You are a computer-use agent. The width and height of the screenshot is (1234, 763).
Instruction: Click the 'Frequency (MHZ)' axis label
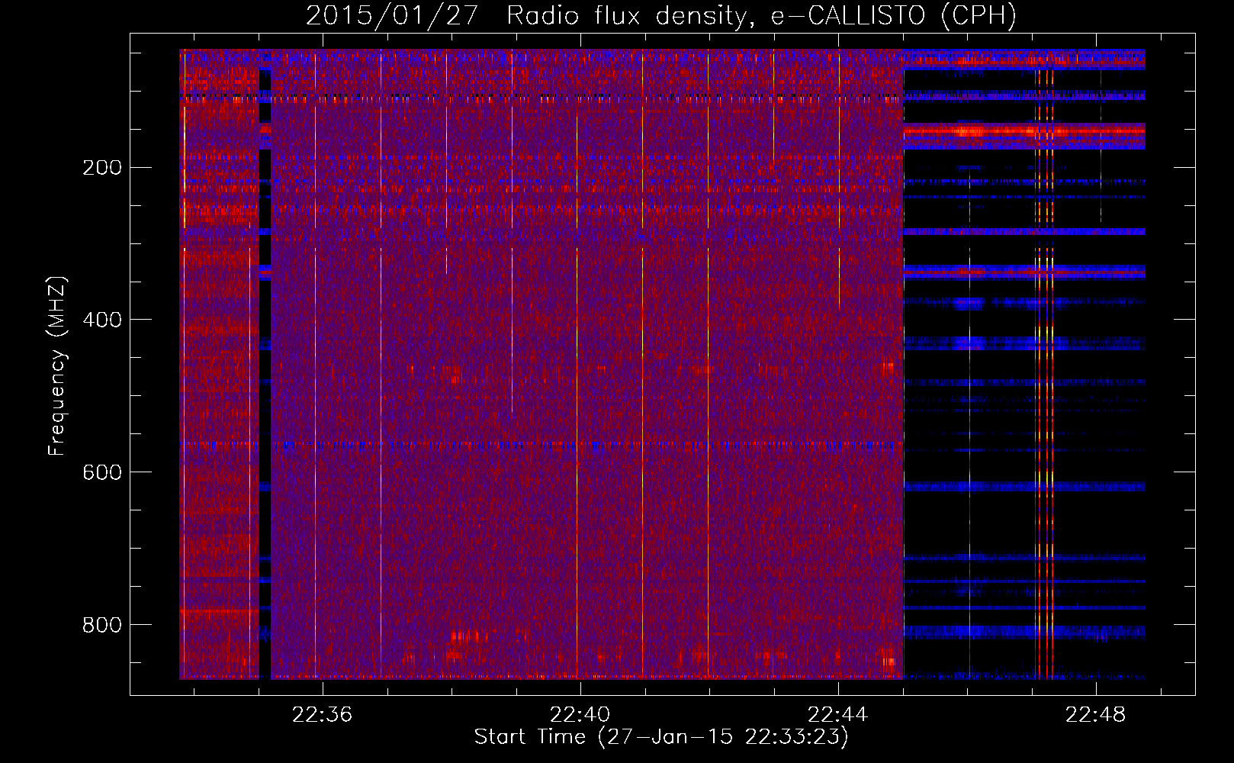pyautogui.click(x=57, y=365)
